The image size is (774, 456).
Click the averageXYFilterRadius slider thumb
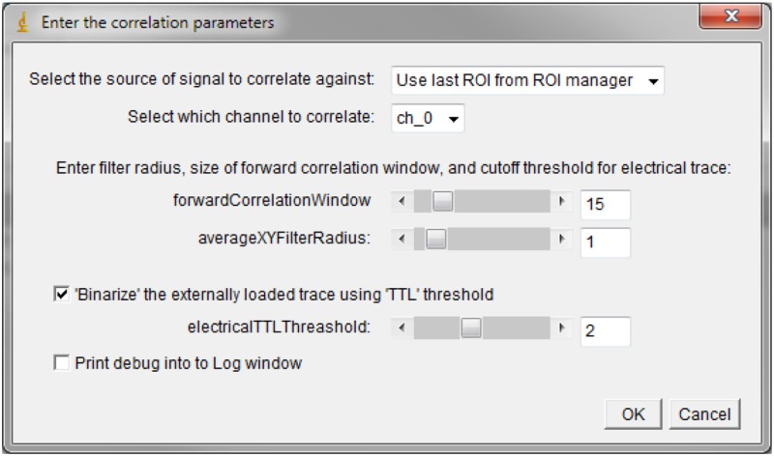[436, 241]
